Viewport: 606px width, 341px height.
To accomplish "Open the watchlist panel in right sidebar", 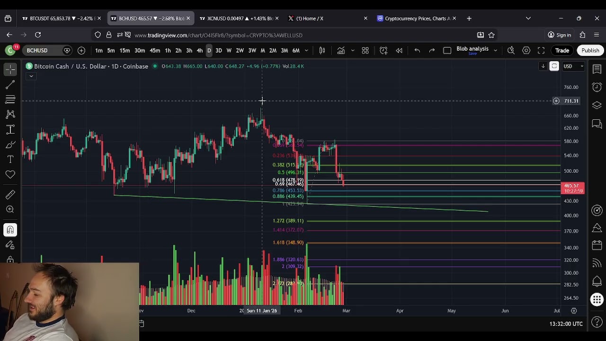I will [x=597, y=70].
